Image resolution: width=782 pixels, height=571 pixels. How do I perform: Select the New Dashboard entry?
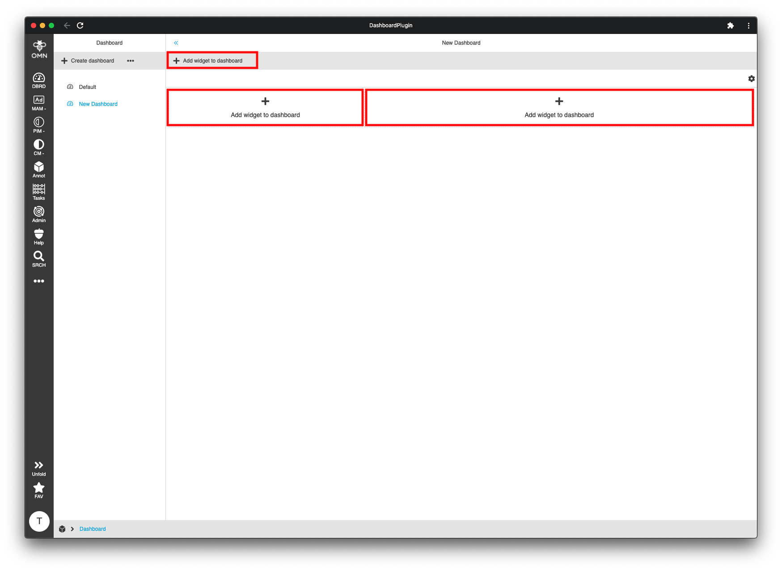(98, 104)
